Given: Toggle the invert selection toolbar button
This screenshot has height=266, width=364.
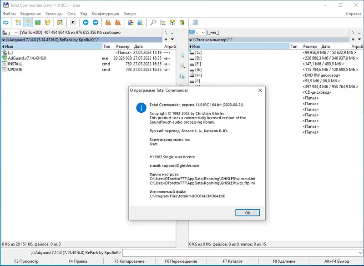Looking at the screenshot, I should (73, 22).
